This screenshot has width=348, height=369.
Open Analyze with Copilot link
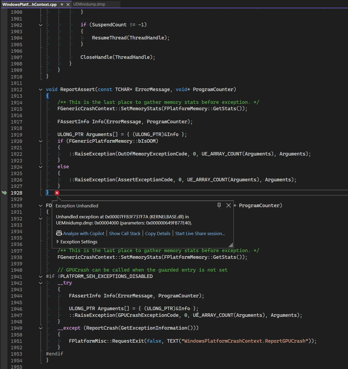point(84,233)
